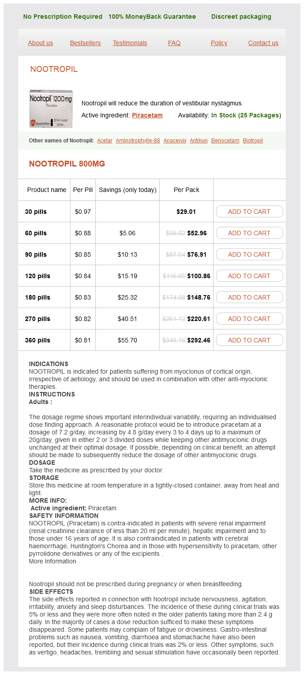Open the About us page

(x=41, y=43)
